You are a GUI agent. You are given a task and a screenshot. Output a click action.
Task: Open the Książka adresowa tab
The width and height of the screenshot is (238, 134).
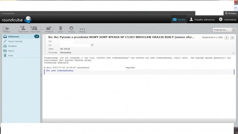(x=202, y=19)
